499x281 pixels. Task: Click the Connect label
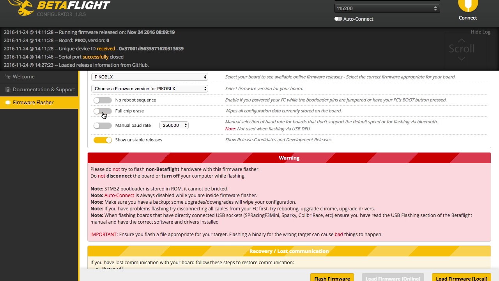tap(468, 18)
